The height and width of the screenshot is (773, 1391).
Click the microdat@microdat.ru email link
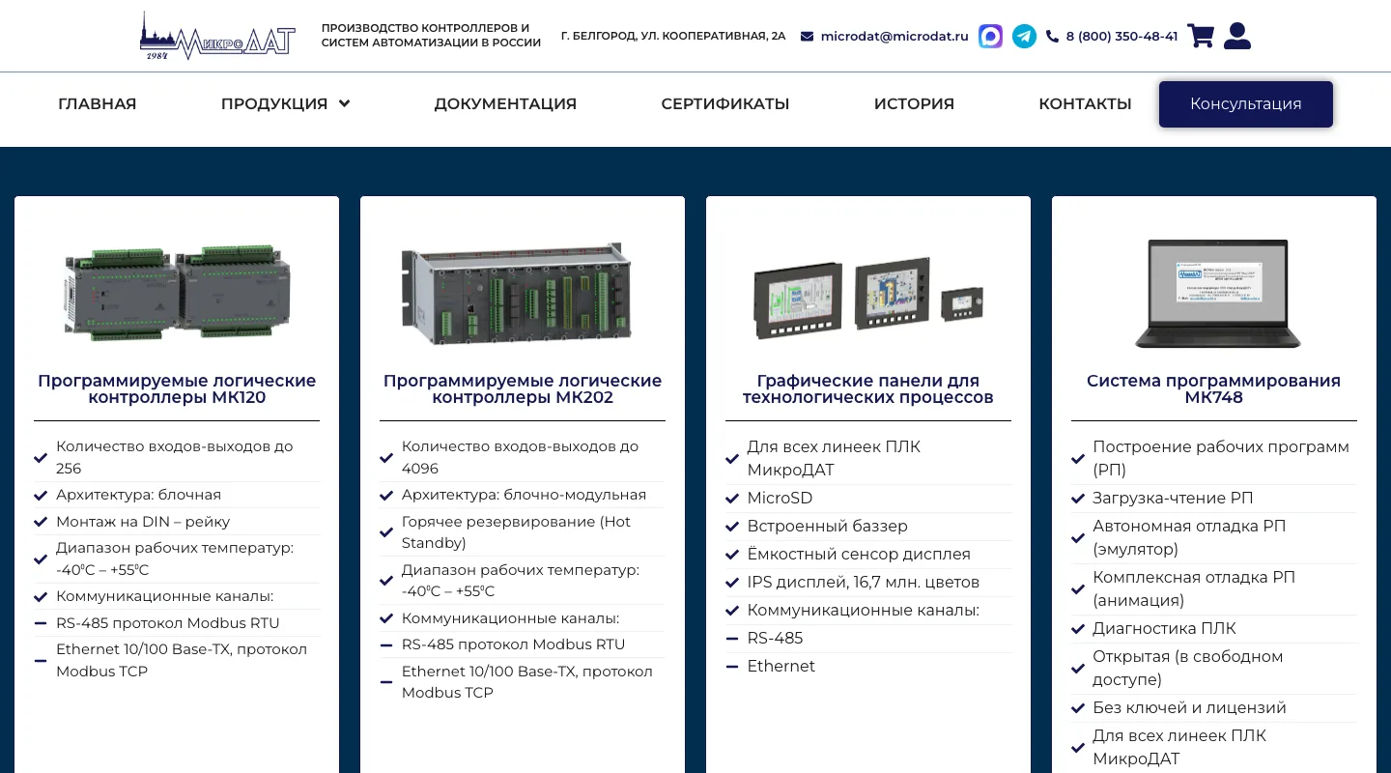[x=894, y=37]
